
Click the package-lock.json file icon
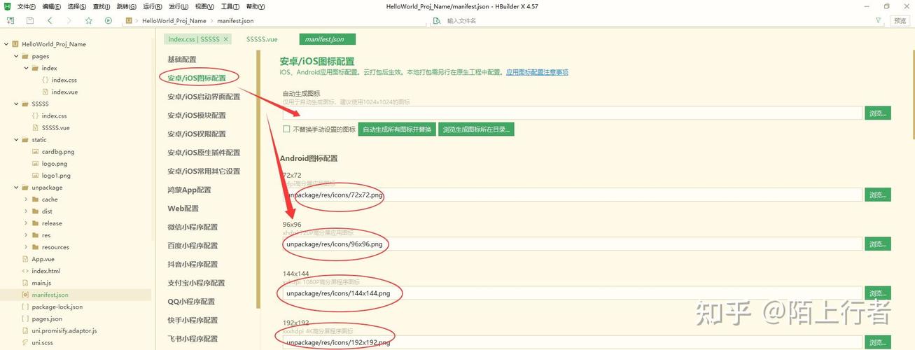(25, 307)
